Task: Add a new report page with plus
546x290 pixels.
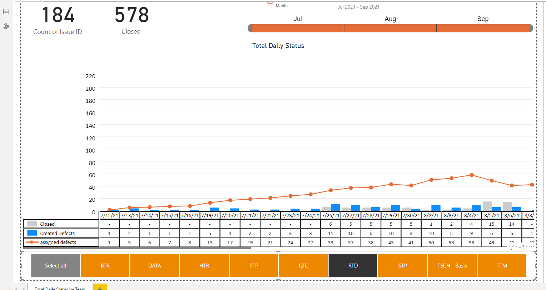Action: point(100,287)
